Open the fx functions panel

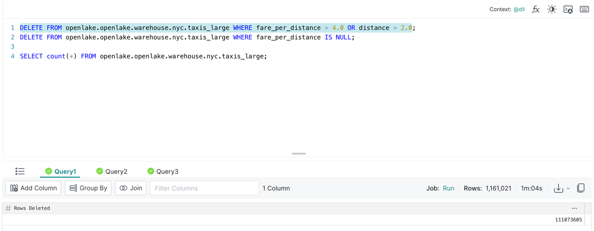click(x=536, y=9)
